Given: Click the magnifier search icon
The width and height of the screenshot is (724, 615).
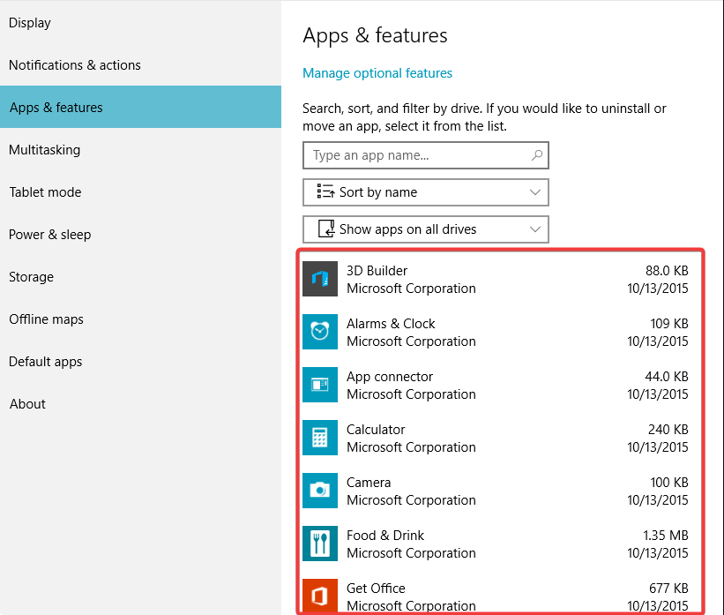Looking at the screenshot, I should [536, 155].
